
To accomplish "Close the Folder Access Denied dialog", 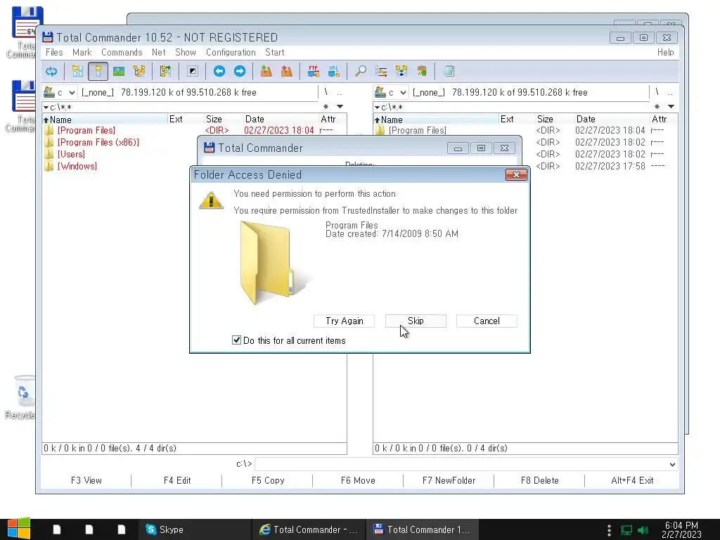I will coord(516,174).
